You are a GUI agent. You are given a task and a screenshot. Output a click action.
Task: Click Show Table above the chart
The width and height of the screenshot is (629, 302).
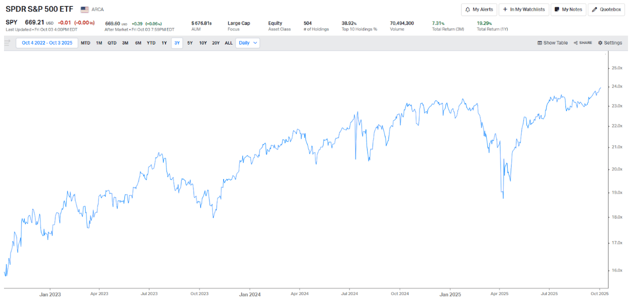pyautogui.click(x=552, y=43)
